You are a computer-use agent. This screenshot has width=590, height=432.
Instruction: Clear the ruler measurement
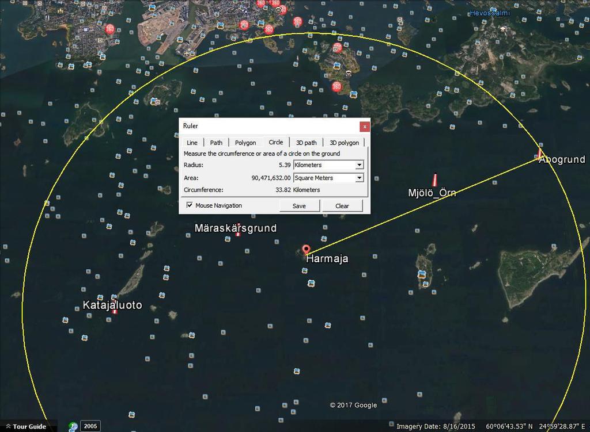(342, 206)
